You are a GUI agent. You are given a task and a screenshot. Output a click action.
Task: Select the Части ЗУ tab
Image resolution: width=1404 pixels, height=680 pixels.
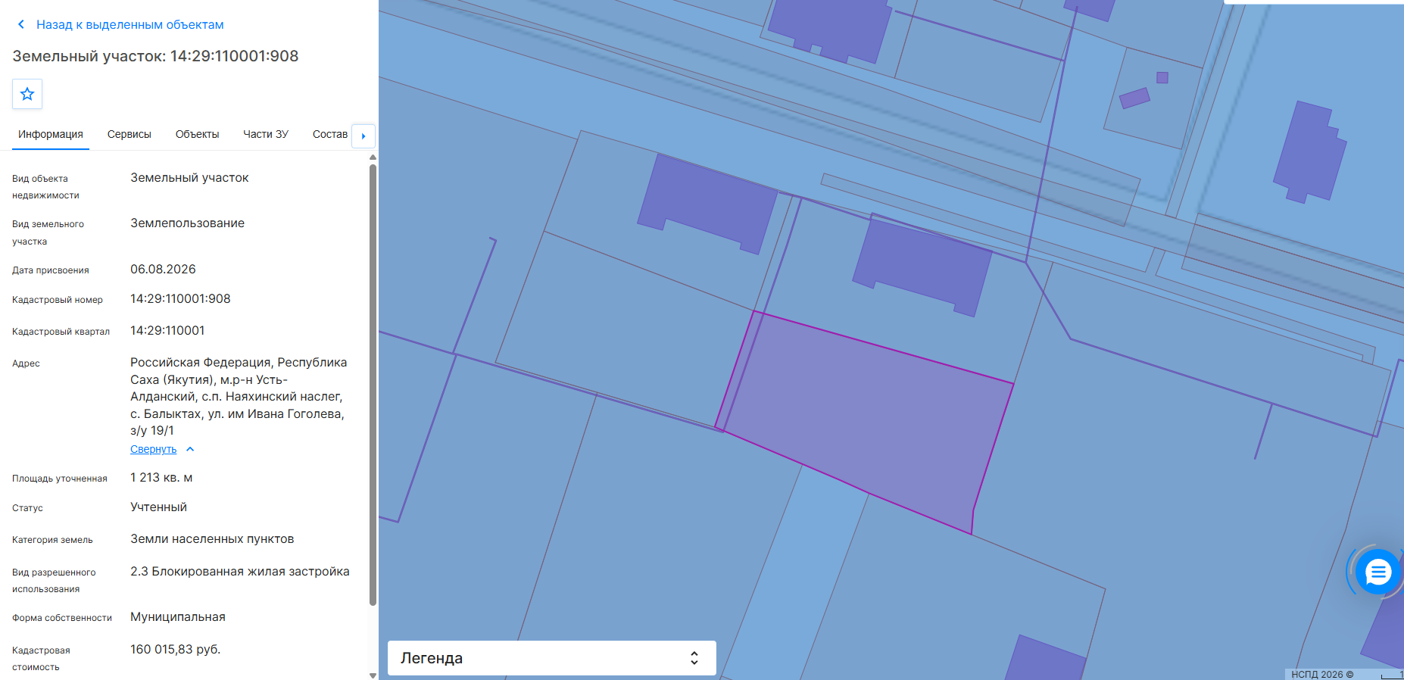coord(266,134)
